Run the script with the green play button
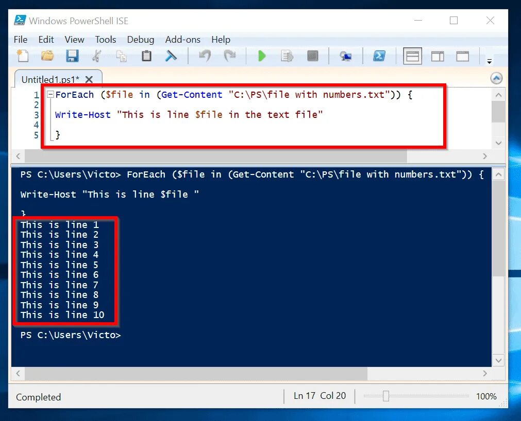Screen dimensions: 521x421 (x=262, y=56)
